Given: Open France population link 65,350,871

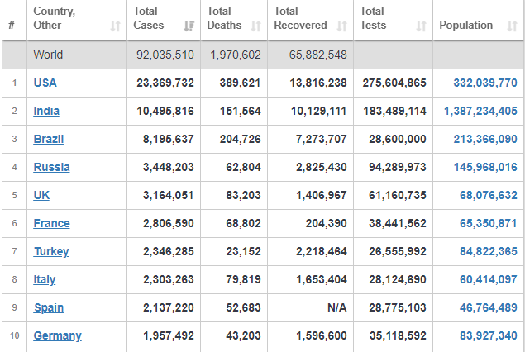Looking at the screenshot, I should coord(488,223).
